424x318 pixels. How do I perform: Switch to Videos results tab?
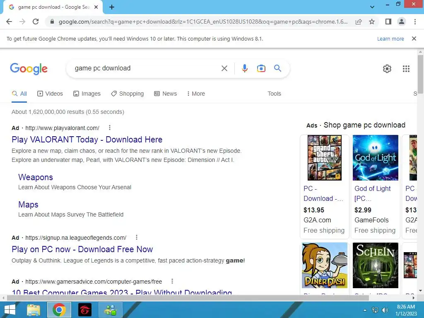(50, 94)
